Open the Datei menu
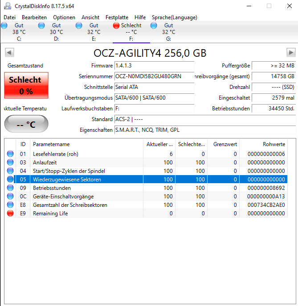This screenshot has height=306, width=298. pos(9,17)
